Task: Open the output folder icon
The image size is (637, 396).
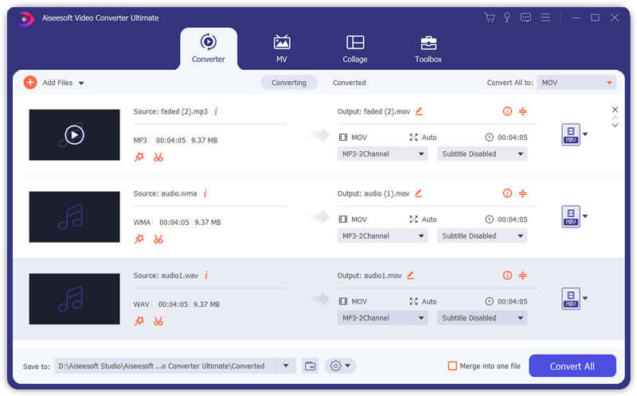Action: tap(310, 366)
